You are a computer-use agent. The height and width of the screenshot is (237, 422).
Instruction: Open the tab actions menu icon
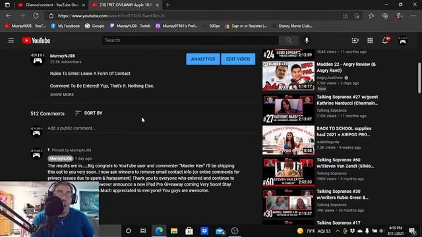tap(7, 5)
